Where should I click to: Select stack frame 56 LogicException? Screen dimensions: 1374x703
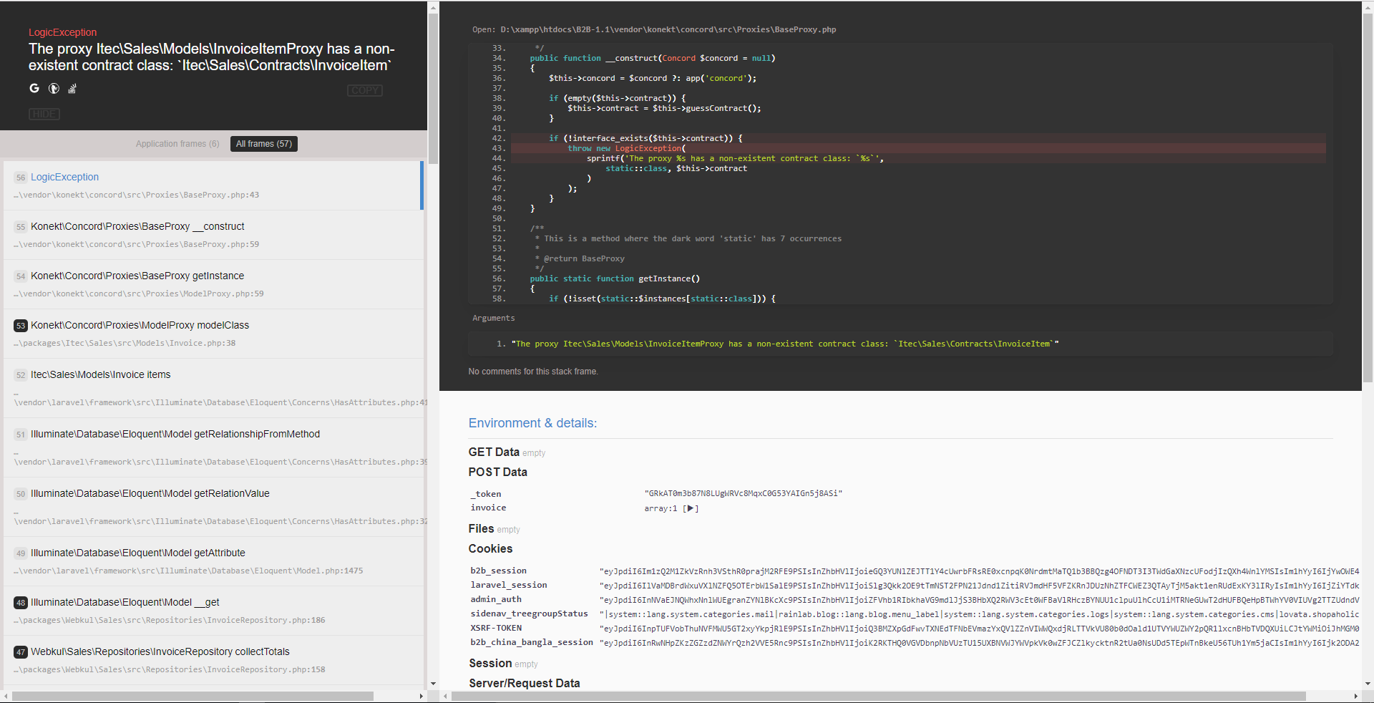[213, 185]
